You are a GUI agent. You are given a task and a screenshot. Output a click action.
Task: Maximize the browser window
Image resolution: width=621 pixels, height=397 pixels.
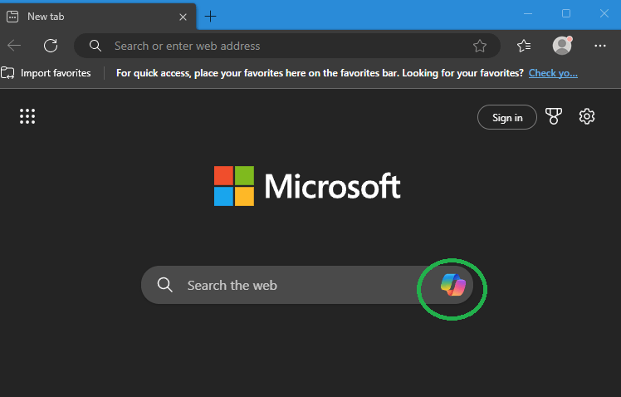pyautogui.click(x=566, y=14)
